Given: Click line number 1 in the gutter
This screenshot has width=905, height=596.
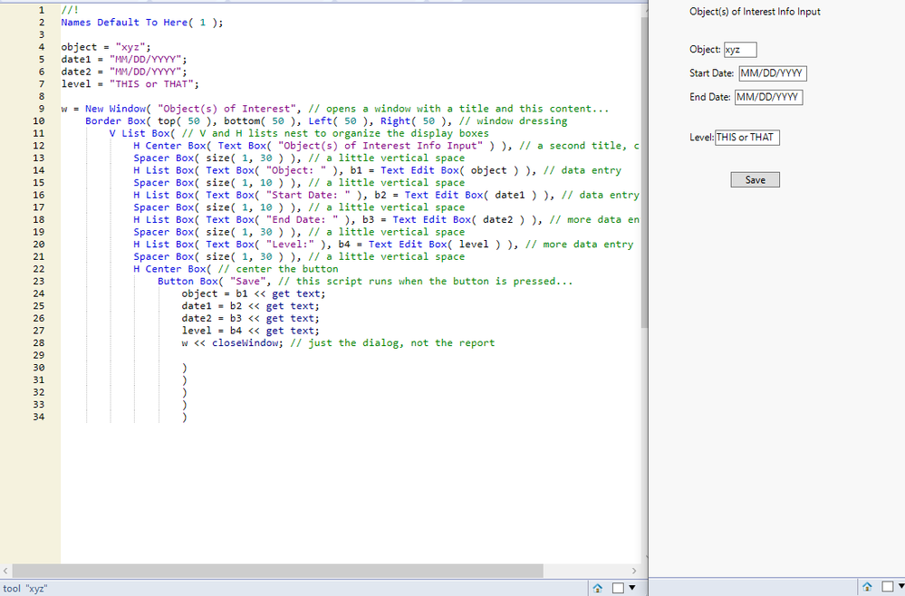Looking at the screenshot, I should click(x=42, y=10).
